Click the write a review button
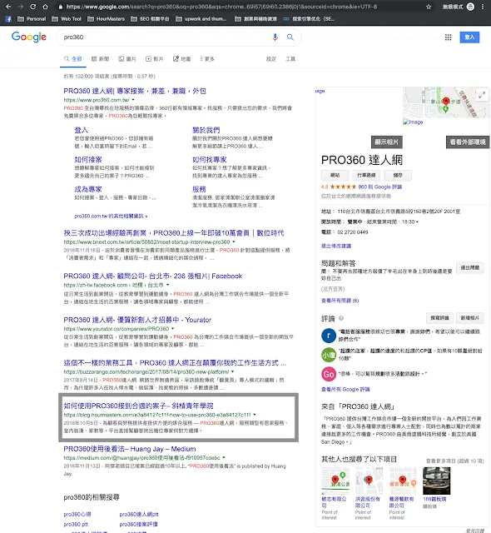 pos(439,318)
